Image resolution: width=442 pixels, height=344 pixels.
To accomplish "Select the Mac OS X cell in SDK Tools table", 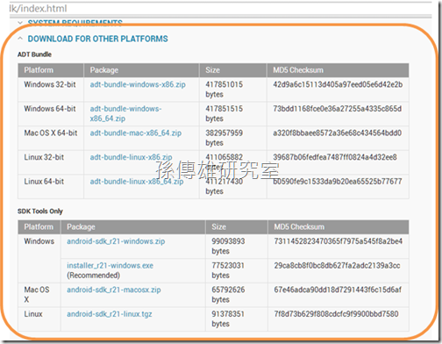I will coord(39,295).
